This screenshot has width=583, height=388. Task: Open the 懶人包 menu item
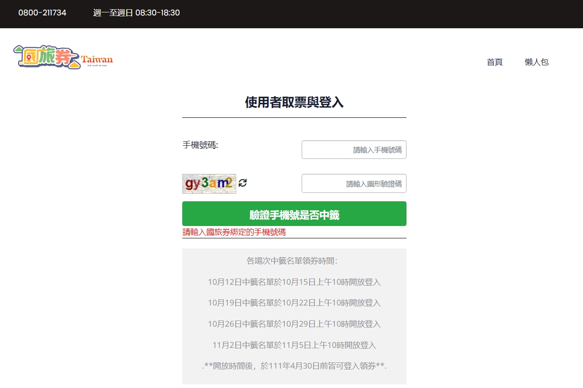(537, 62)
